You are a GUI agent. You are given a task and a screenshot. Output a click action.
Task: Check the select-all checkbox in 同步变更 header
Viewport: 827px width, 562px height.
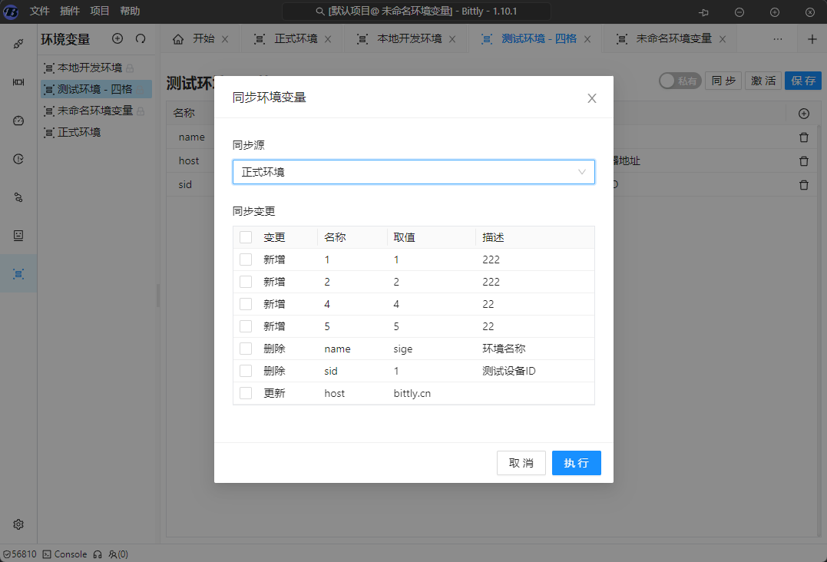(246, 237)
